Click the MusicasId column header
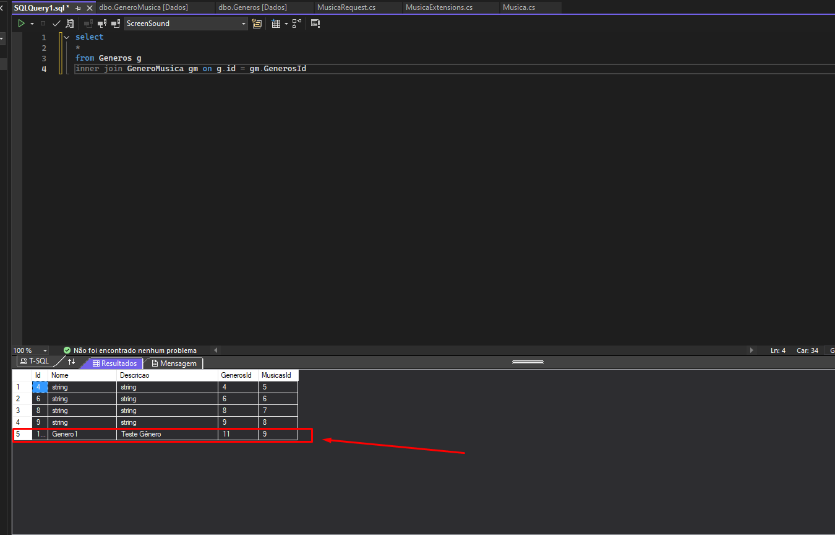 pos(278,375)
